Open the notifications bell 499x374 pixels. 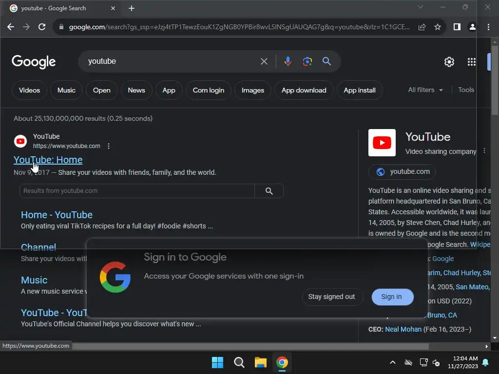[x=486, y=362]
